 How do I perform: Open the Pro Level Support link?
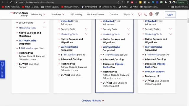pyautogui.click(x=155, y=72)
